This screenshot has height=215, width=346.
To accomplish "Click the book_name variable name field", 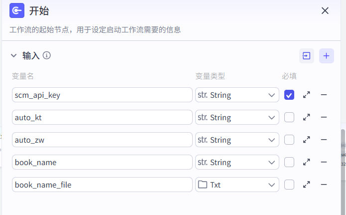I will pos(102,162).
